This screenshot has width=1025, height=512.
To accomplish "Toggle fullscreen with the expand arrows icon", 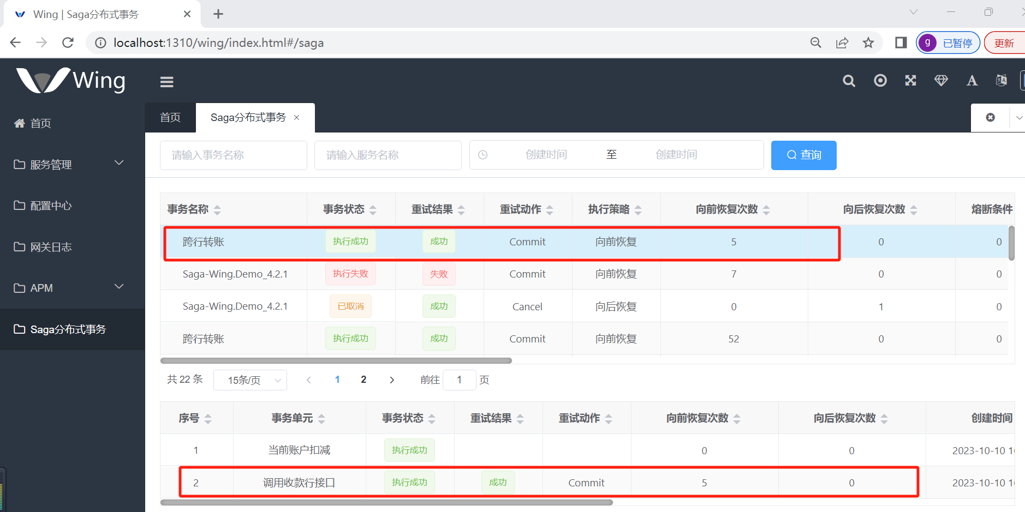I will point(910,81).
